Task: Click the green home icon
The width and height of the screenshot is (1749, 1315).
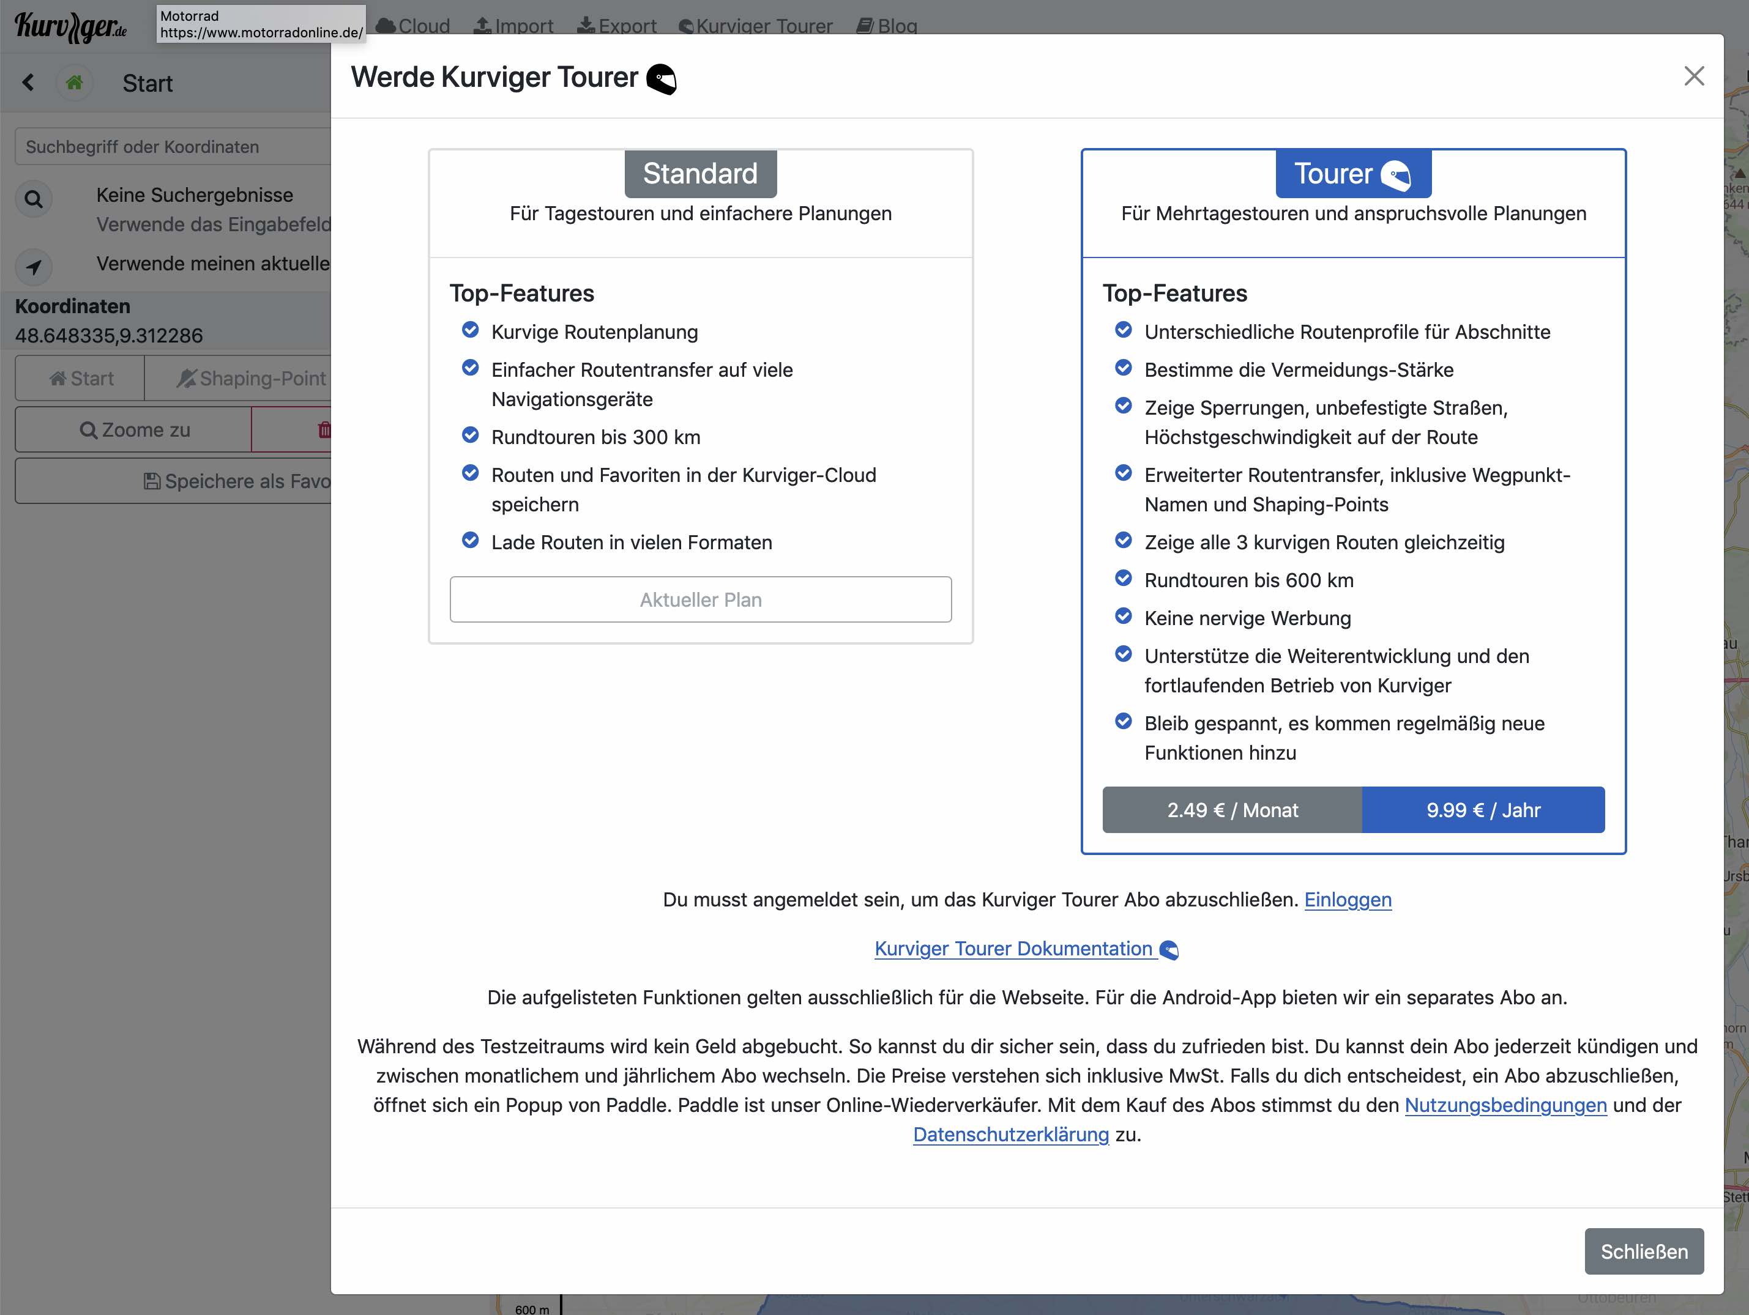Action: (74, 82)
